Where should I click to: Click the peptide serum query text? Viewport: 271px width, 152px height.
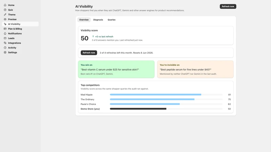pos(185,70)
